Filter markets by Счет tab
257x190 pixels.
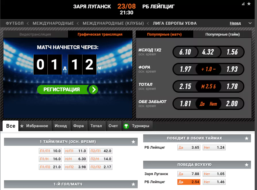tap(113, 126)
